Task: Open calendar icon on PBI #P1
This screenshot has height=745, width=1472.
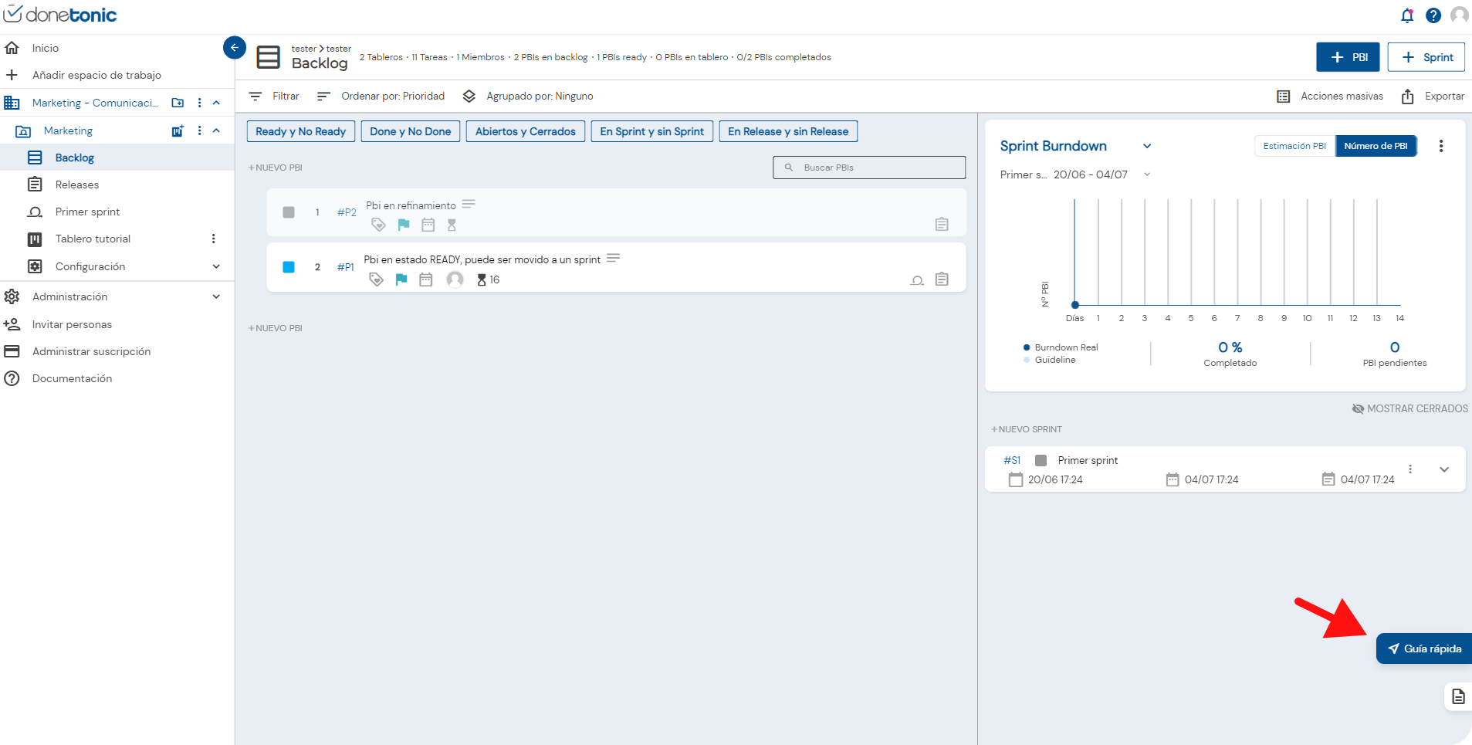Action: pyautogui.click(x=426, y=279)
